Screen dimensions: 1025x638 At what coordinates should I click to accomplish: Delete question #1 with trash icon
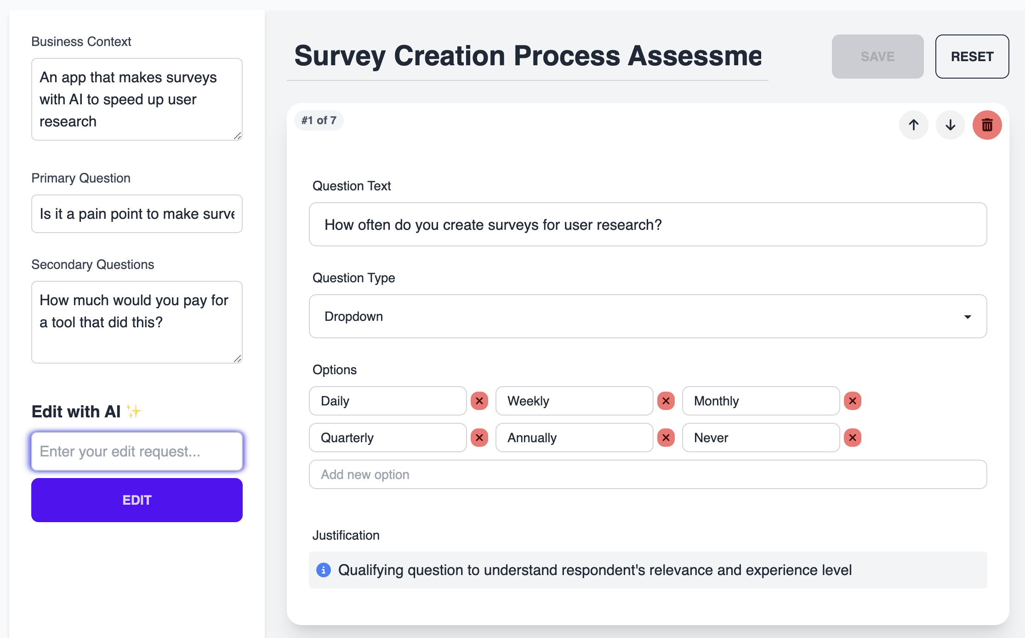[x=987, y=125]
